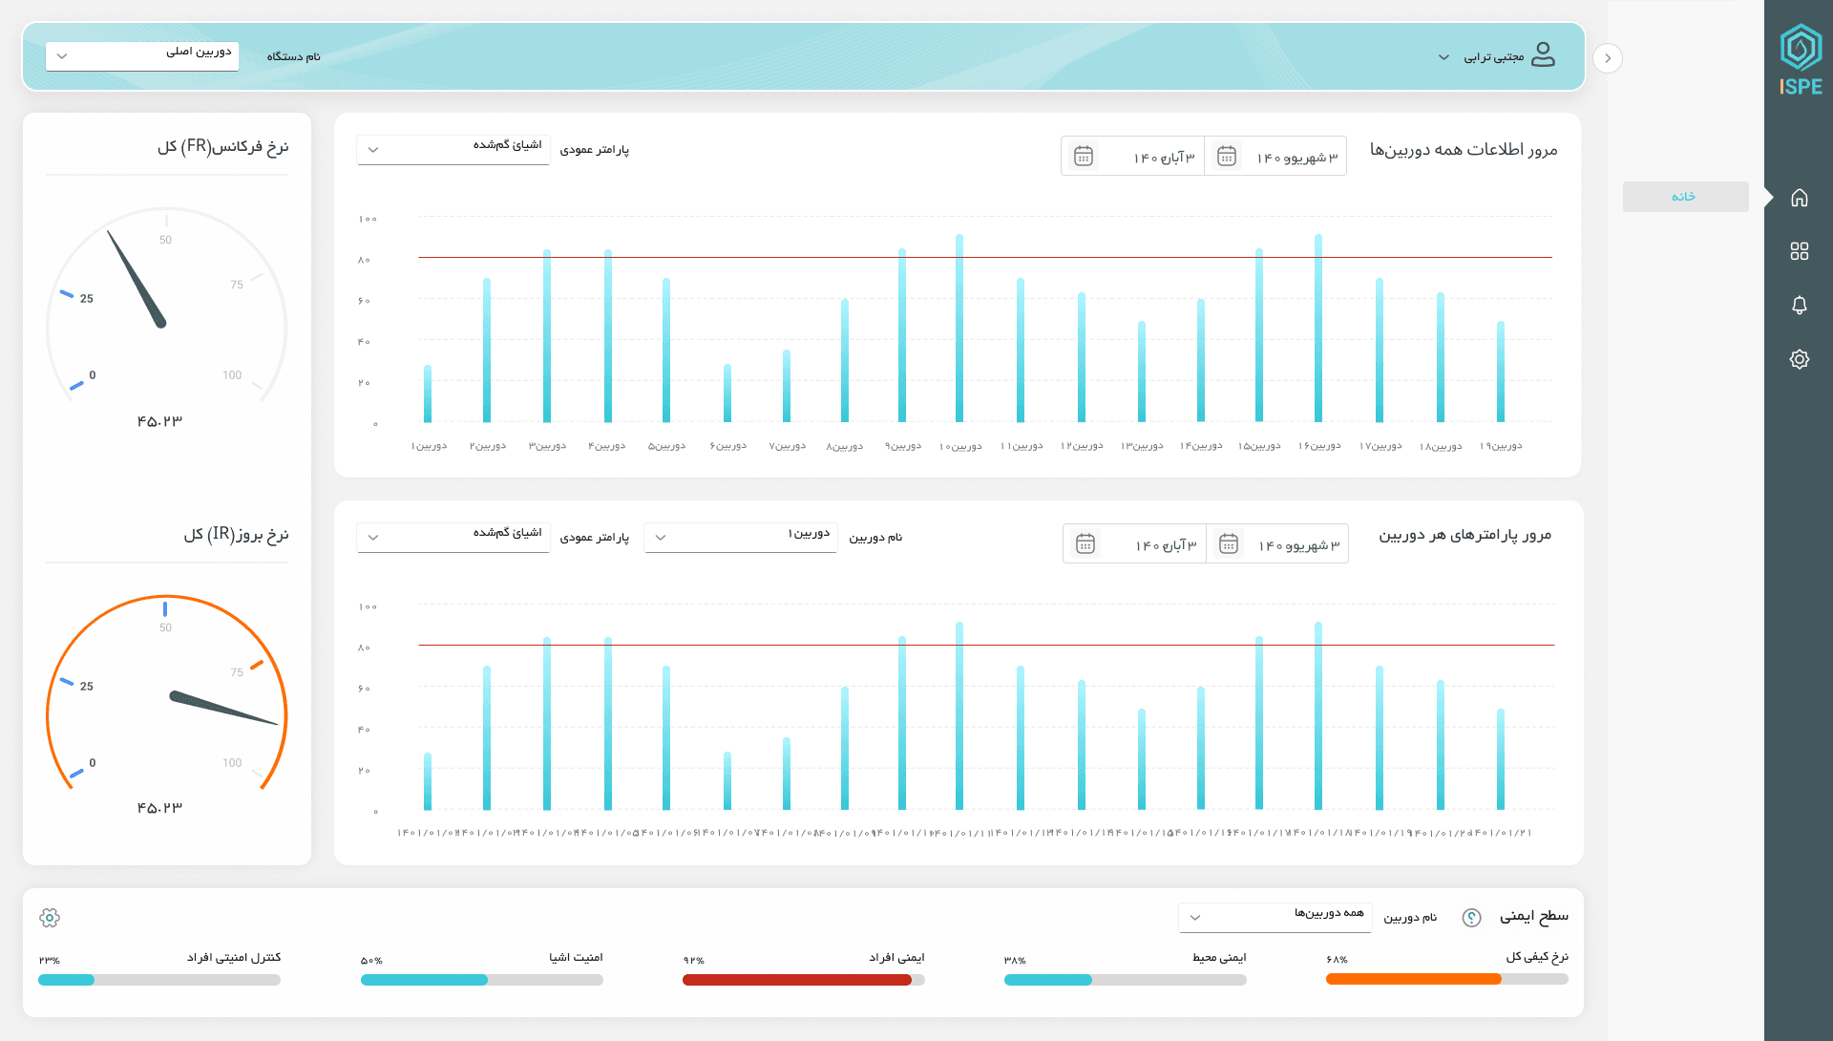The width and height of the screenshot is (1833, 1041).
Task: Expand the مجتبی ترابی user menu chevron
Action: click(x=1443, y=57)
